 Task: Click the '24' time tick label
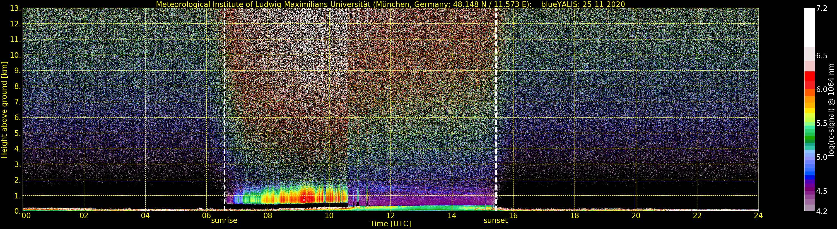point(758,215)
